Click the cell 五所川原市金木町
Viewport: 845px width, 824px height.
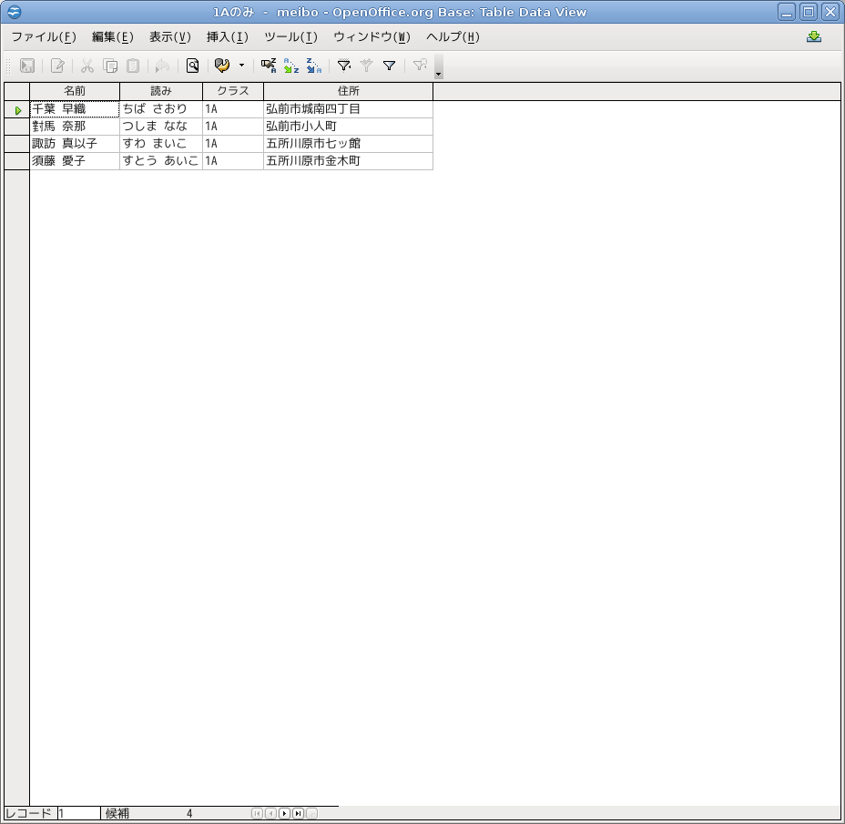click(348, 160)
